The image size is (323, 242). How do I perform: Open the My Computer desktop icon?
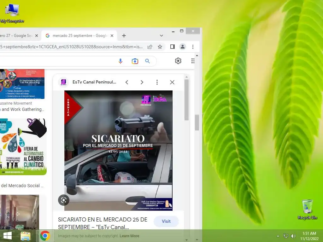12,13
